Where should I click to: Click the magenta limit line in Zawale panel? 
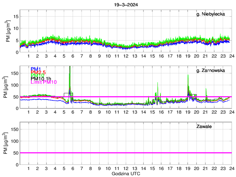click(125, 153)
